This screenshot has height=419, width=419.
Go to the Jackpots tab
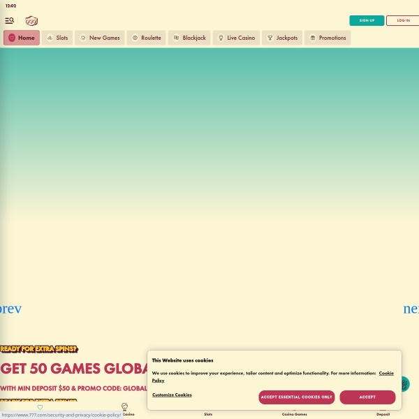(282, 38)
